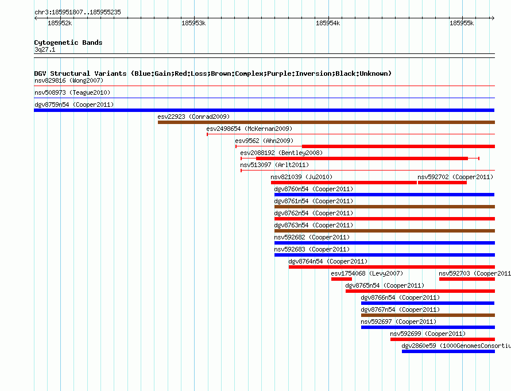This screenshot has height=391, width=511.
Task: Click the blue dgv2860e59 gain bar
Action: (448, 351)
